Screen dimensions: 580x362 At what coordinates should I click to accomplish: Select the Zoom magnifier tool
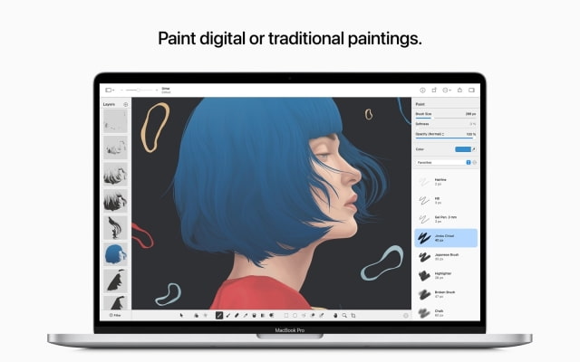(x=344, y=316)
